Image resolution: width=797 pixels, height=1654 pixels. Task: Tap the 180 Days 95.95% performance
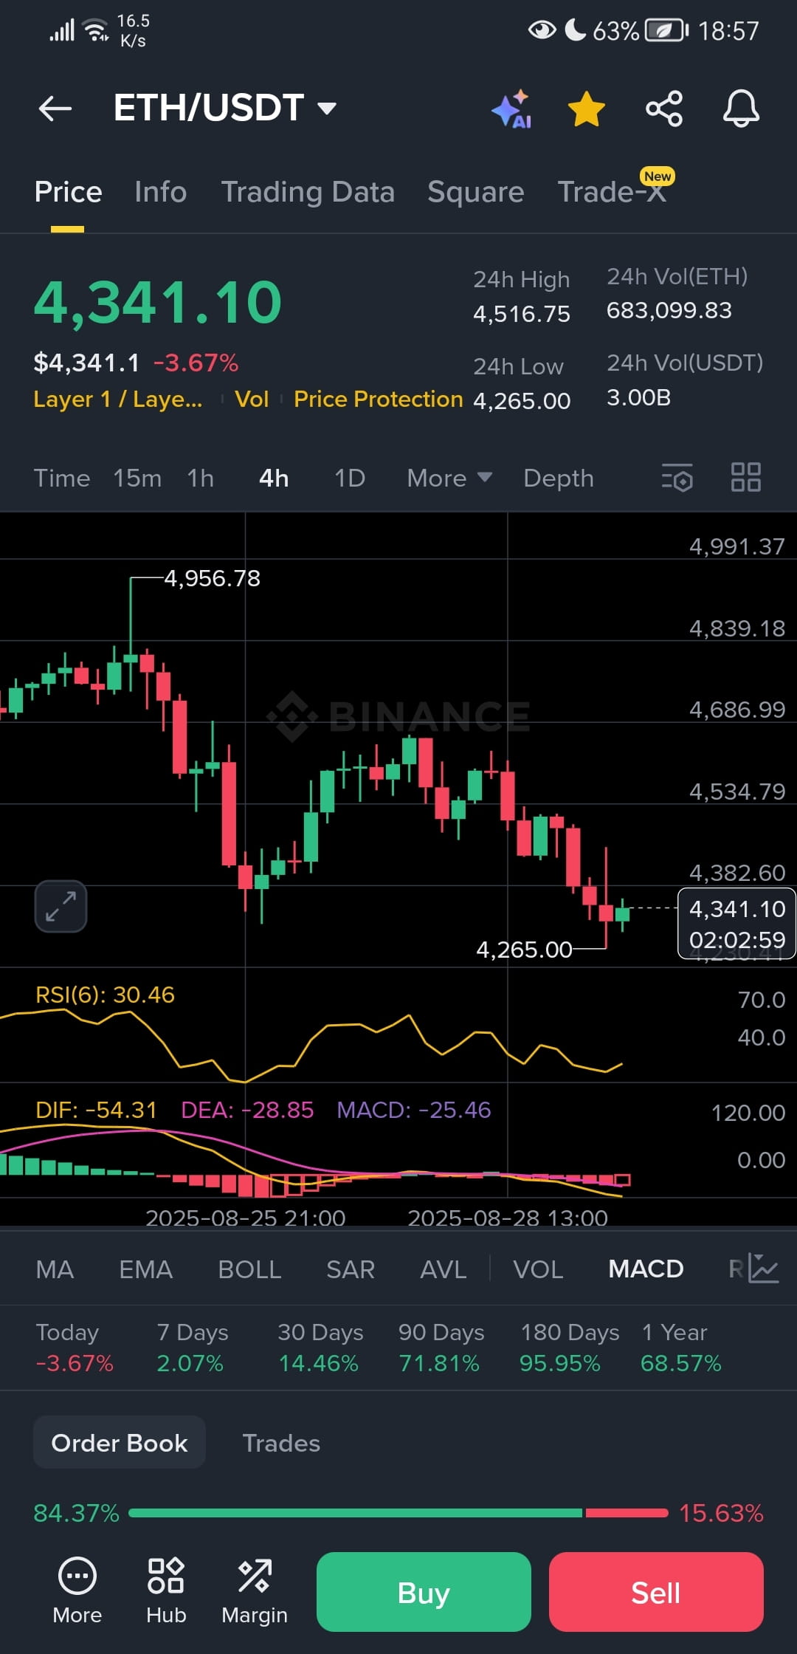(570, 1348)
